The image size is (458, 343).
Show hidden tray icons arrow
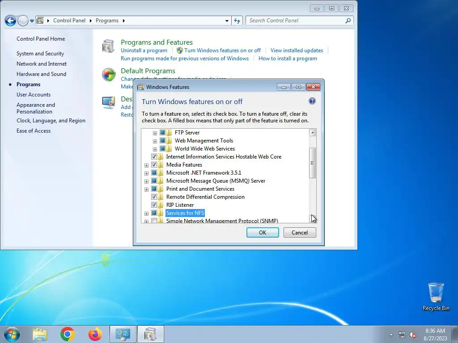391,335
